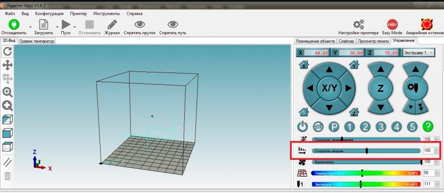Toggle Спрятать путь travel path visibility eye
The height and width of the screenshot is (193, 444).
[x=172, y=25]
